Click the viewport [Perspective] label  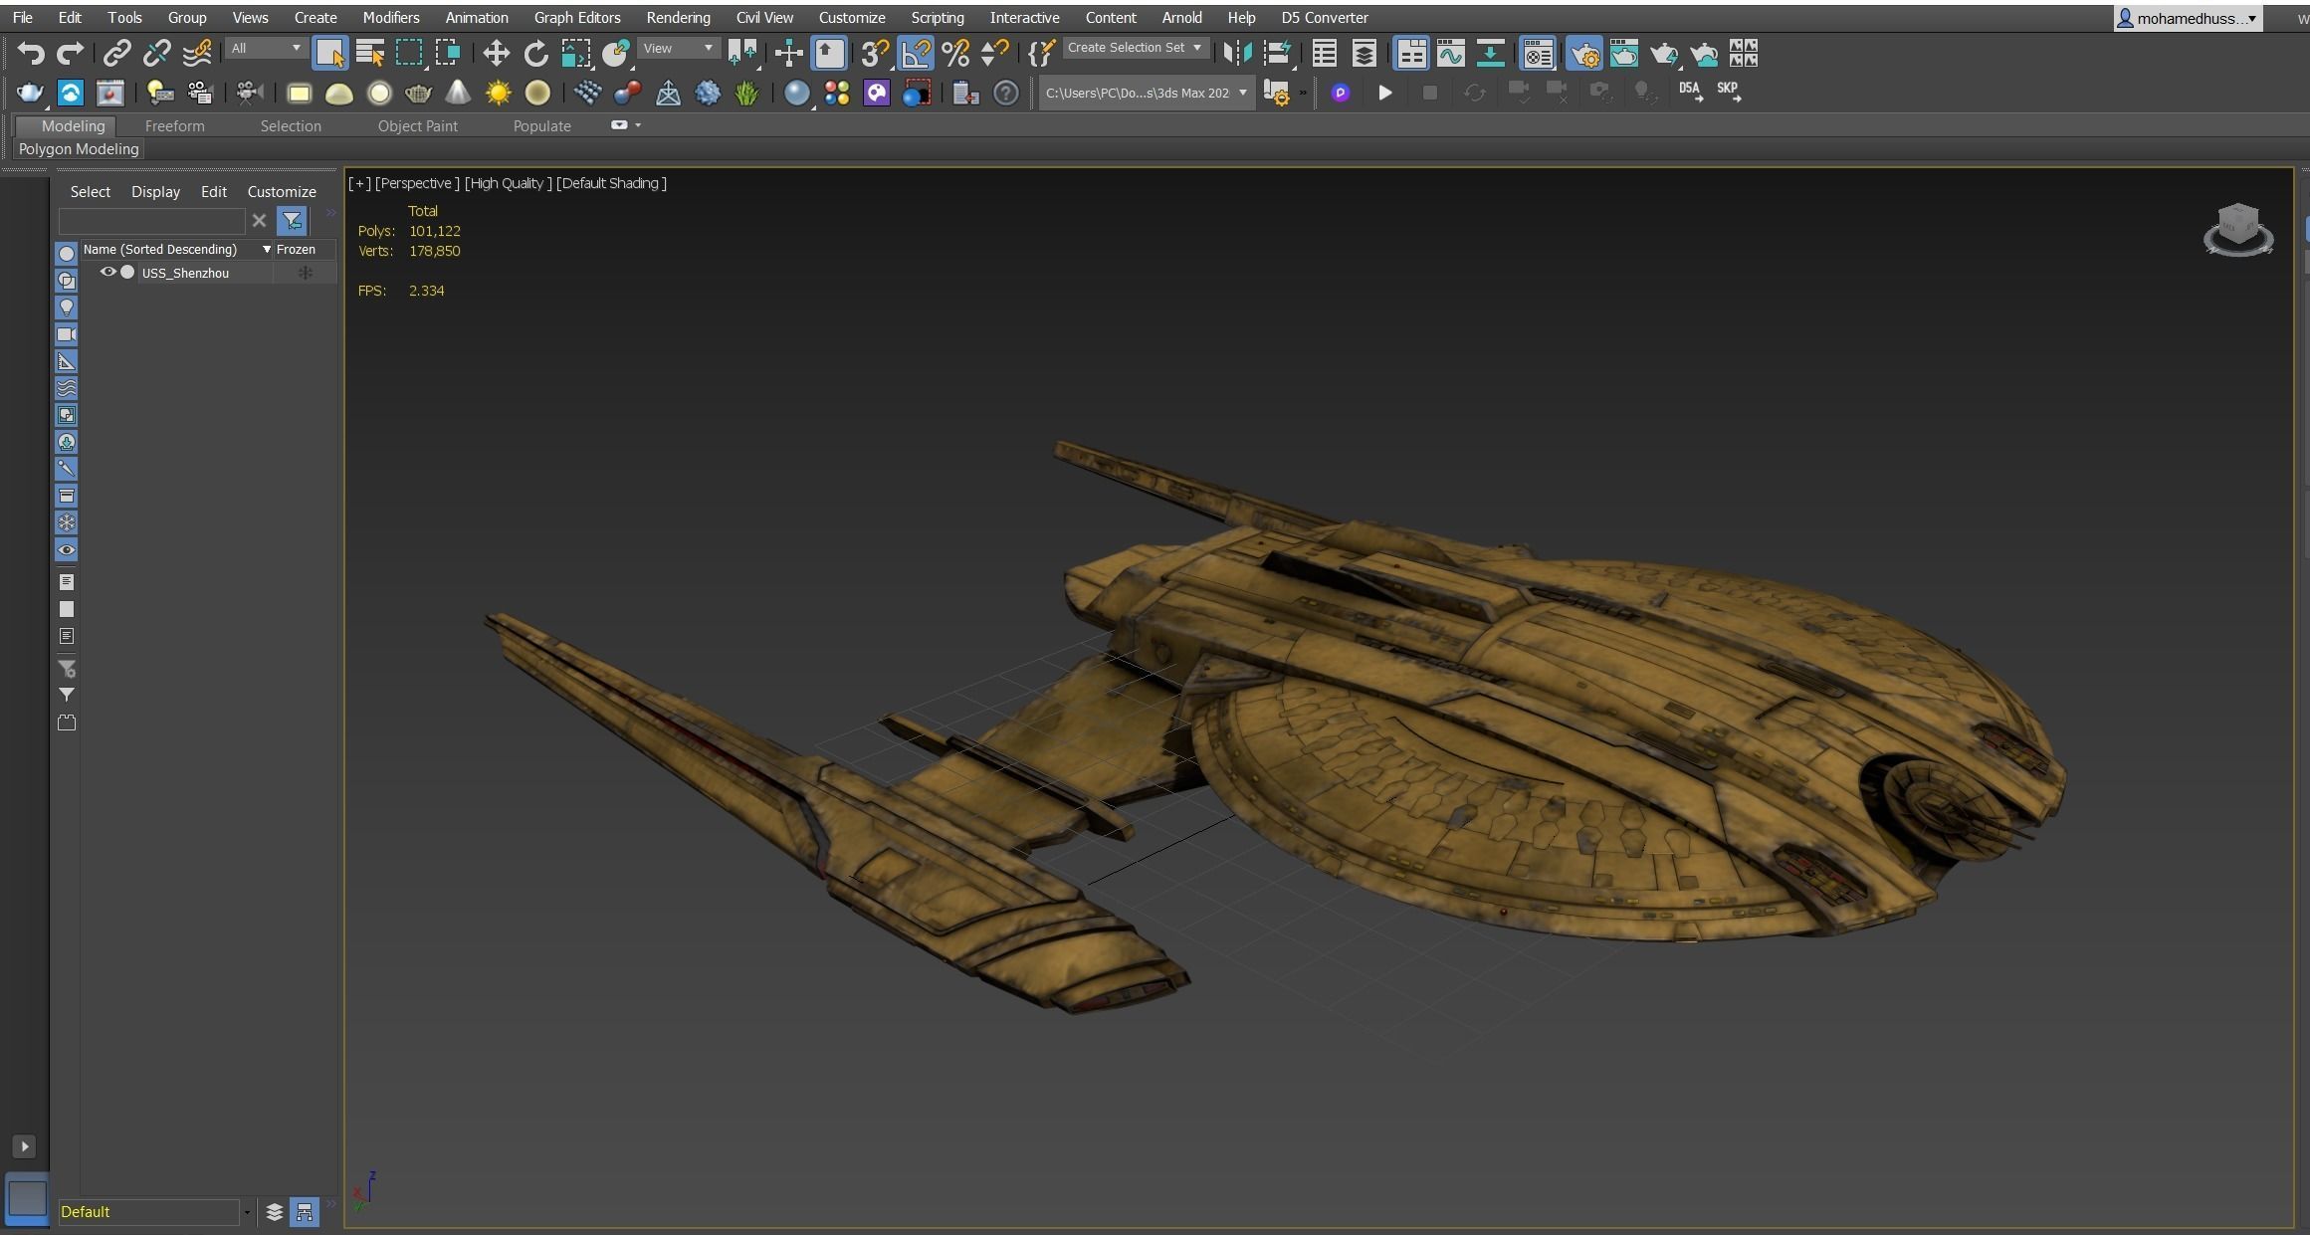417,183
